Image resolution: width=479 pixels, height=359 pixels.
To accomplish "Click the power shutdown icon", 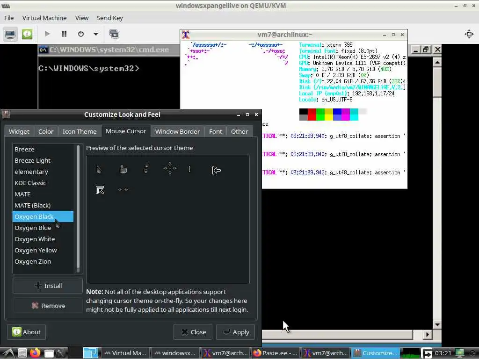I will pos(80,34).
